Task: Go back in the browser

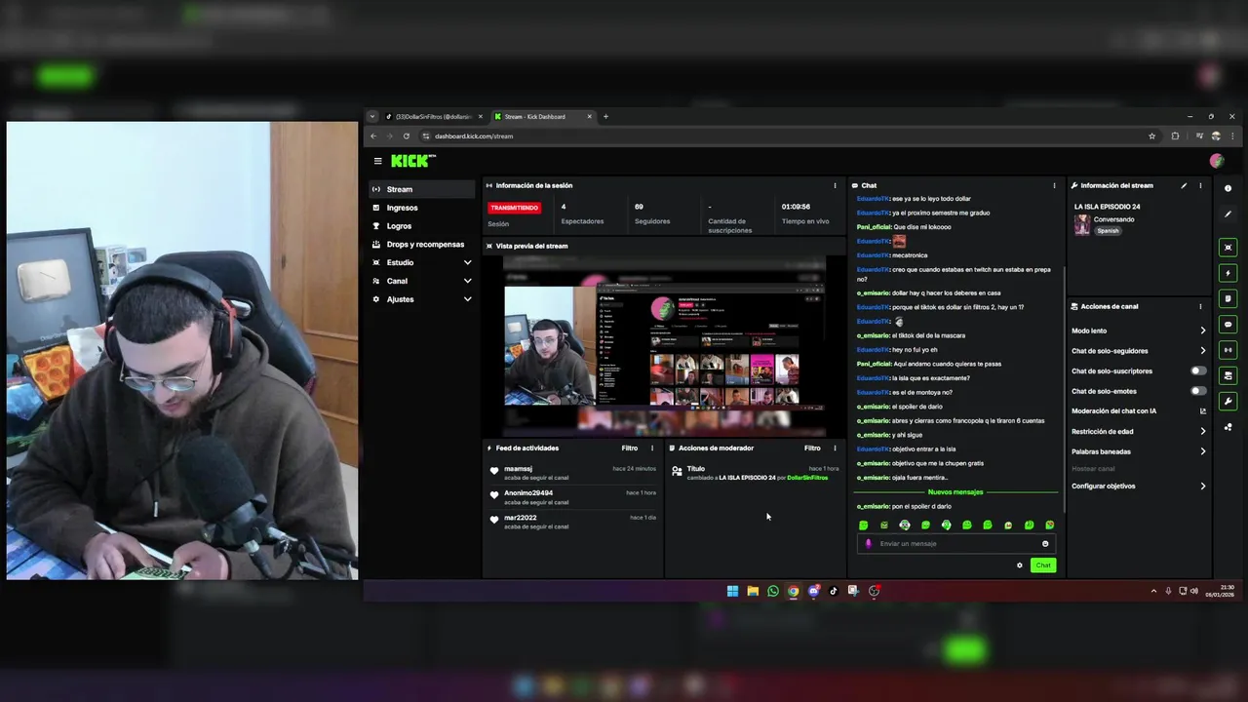Action: [x=373, y=136]
